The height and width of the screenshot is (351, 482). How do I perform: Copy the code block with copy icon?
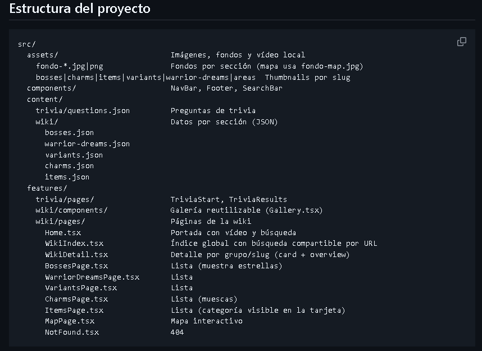pos(462,42)
